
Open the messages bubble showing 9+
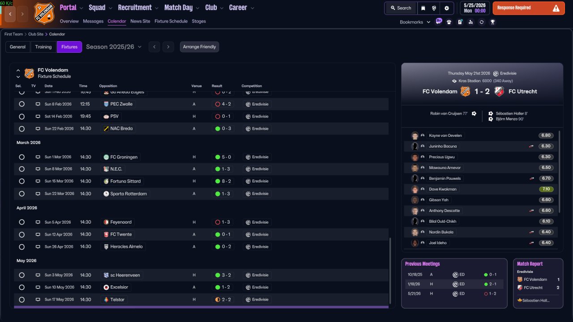439,21
